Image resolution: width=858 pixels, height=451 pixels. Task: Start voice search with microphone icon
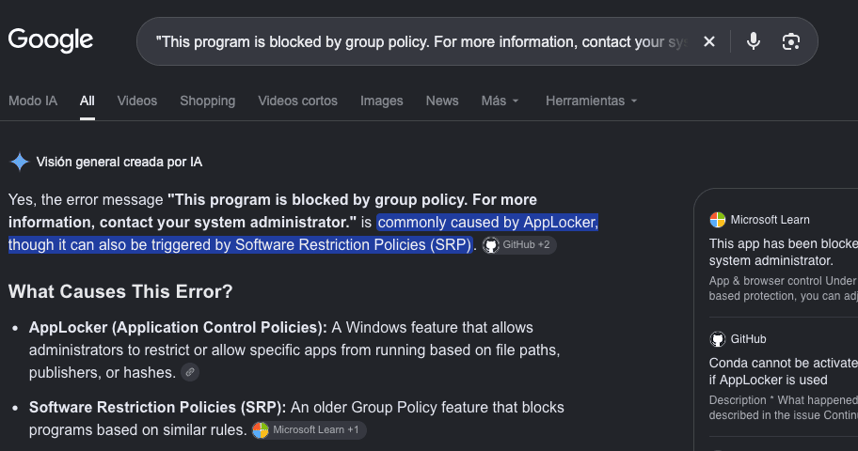click(x=754, y=41)
